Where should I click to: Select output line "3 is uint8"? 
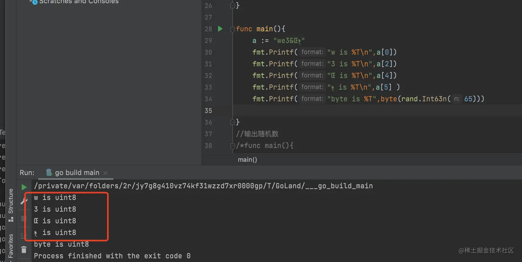pyautogui.click(x=55, y=209)
